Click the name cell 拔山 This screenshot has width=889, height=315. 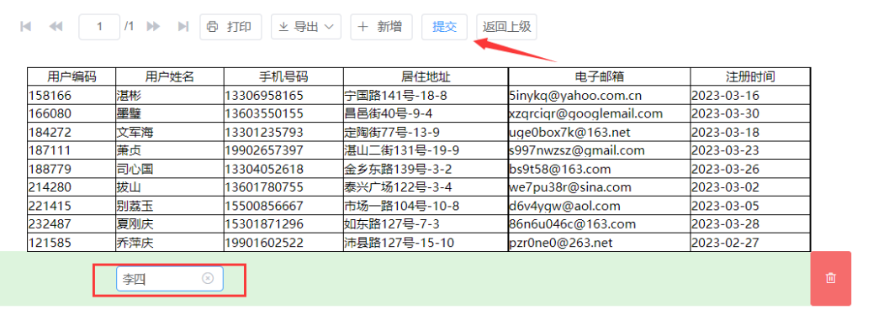pos(170,187)
